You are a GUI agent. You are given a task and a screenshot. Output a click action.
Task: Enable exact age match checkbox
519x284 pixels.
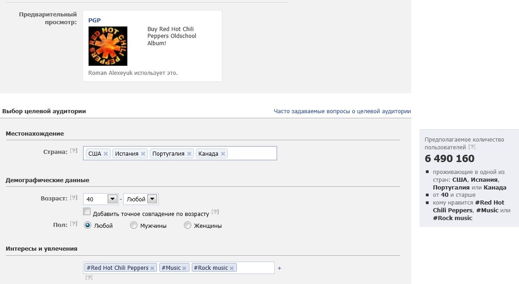tap(87, 211)
